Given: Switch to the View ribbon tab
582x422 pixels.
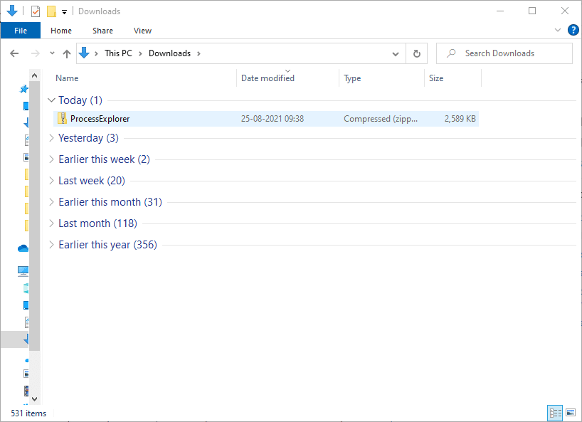Looking at the screenshot, I should tap(142, 31).
